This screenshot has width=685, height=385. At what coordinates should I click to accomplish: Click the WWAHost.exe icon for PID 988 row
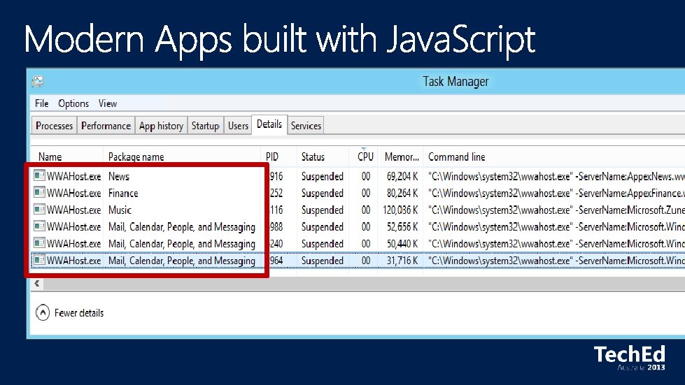click(39, 226)
